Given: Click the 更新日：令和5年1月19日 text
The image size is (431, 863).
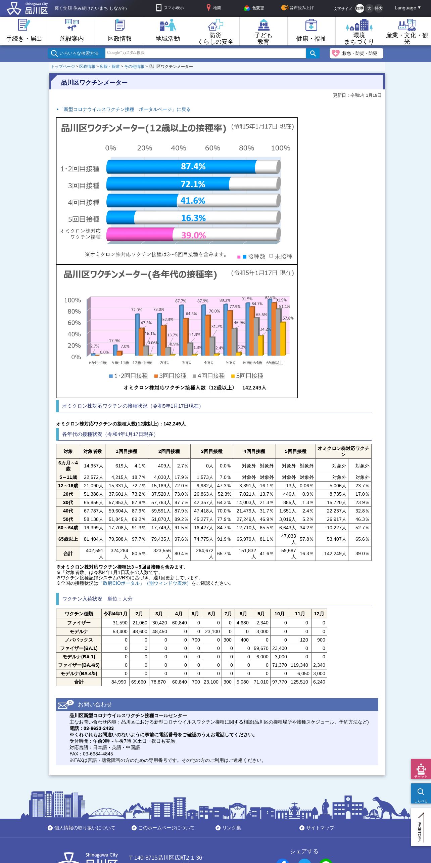Looking at the screenshot, I should coord(357,95).
